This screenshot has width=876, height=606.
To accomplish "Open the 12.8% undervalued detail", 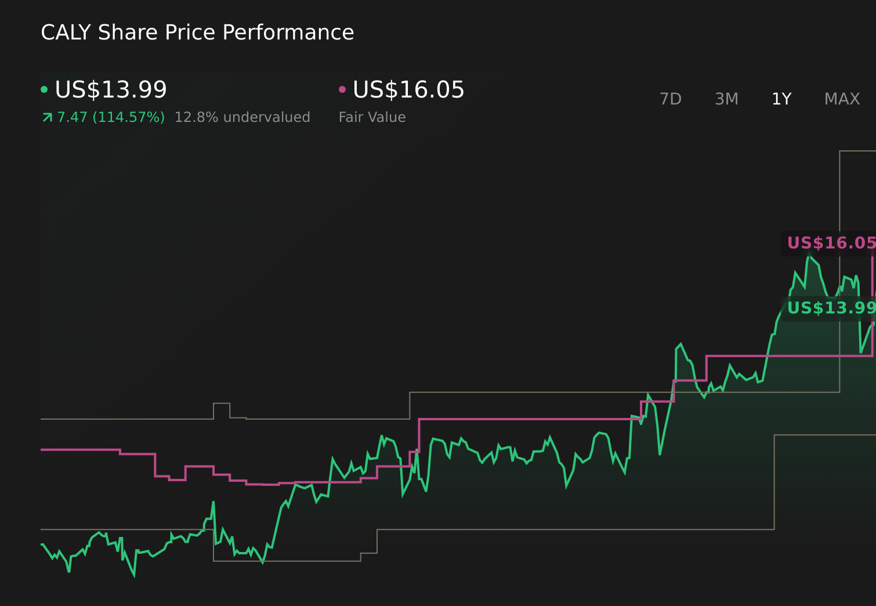I will (242, 117).
